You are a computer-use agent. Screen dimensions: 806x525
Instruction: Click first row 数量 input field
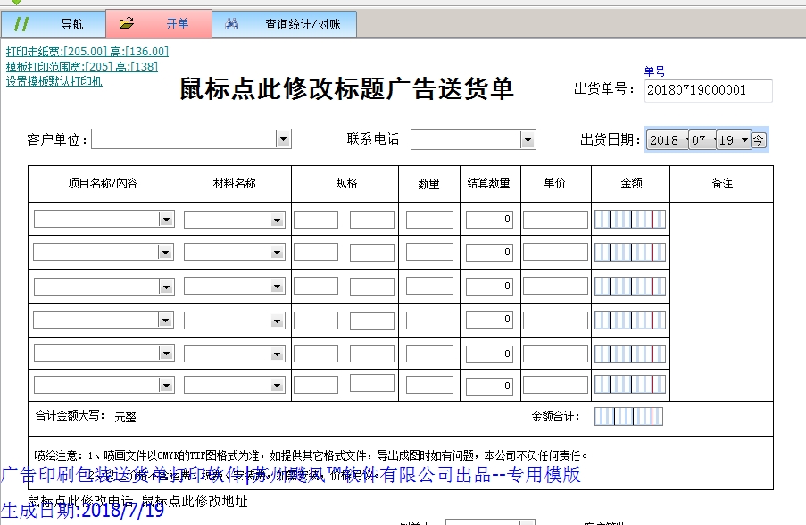click(x=429, y=220)
